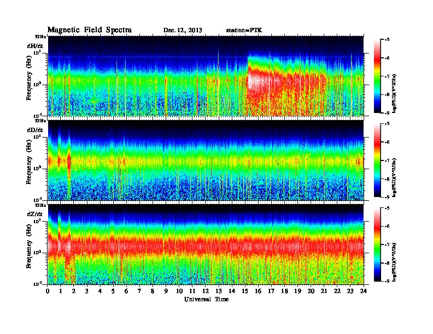Click hour '1' on the time axis
Image resolution: width=433 pixels, height=334 pixels.
coord(61,291)
